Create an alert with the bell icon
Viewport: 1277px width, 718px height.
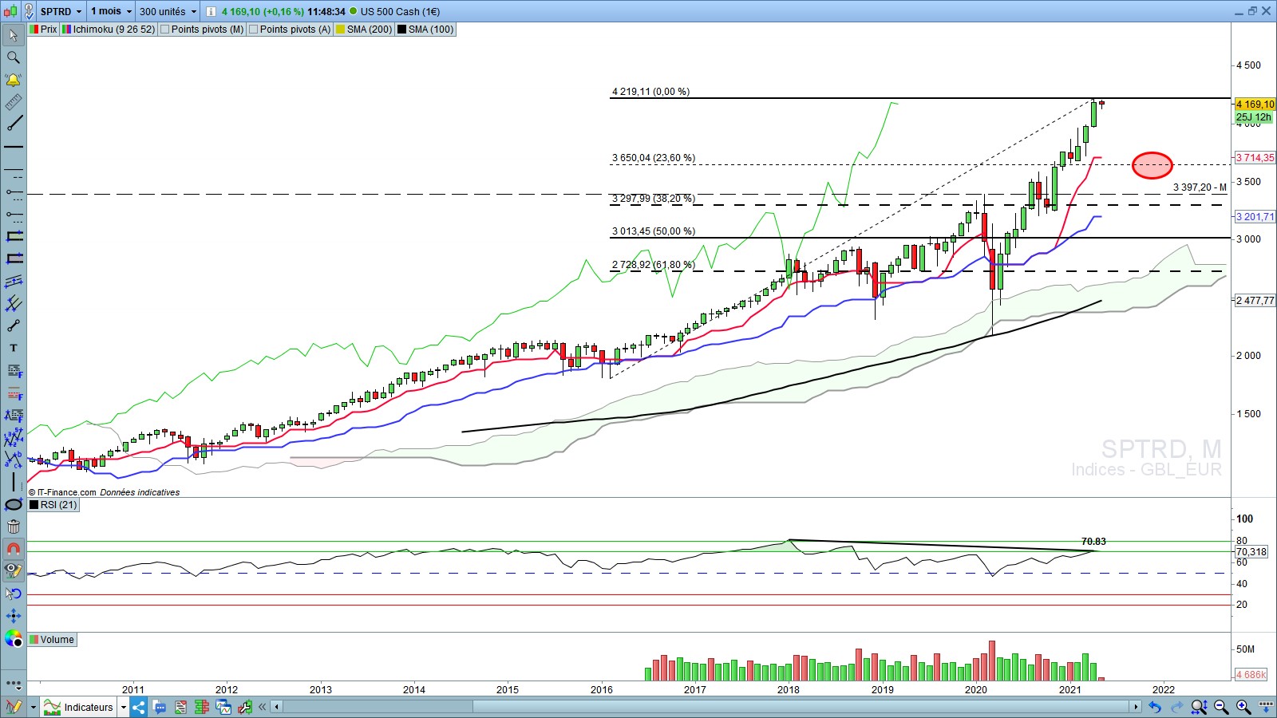point(14,80)
